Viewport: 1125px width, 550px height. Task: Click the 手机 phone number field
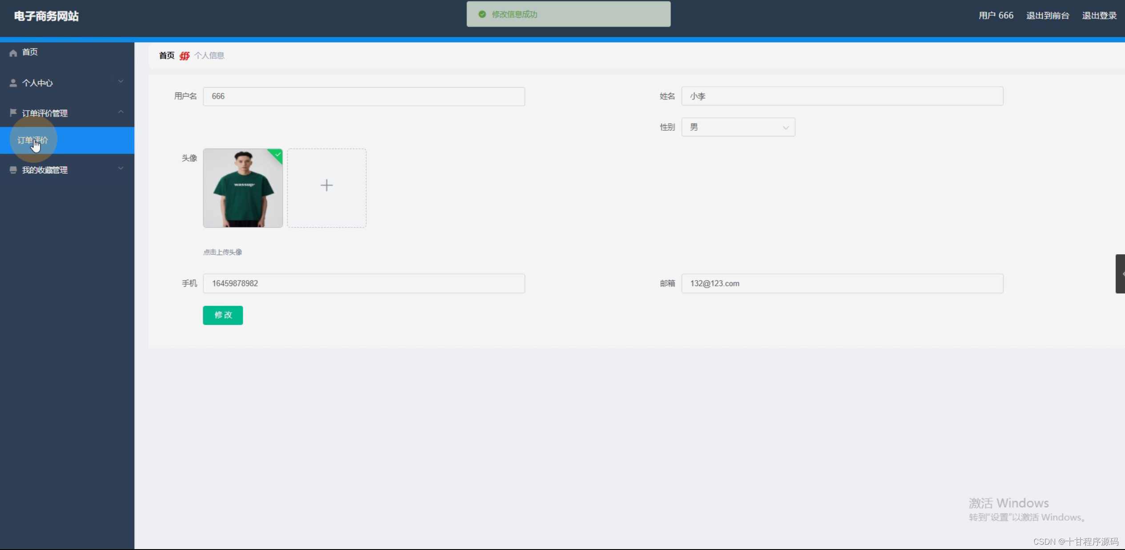tap(363, 283)
